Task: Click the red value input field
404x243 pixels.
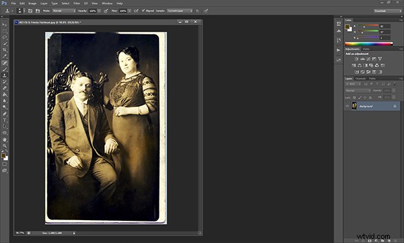Action: pos(385,26)
